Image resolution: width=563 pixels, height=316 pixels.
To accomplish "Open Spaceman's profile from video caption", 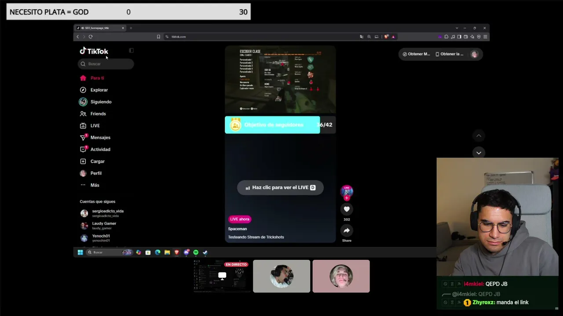I will [x=238, y=229].
